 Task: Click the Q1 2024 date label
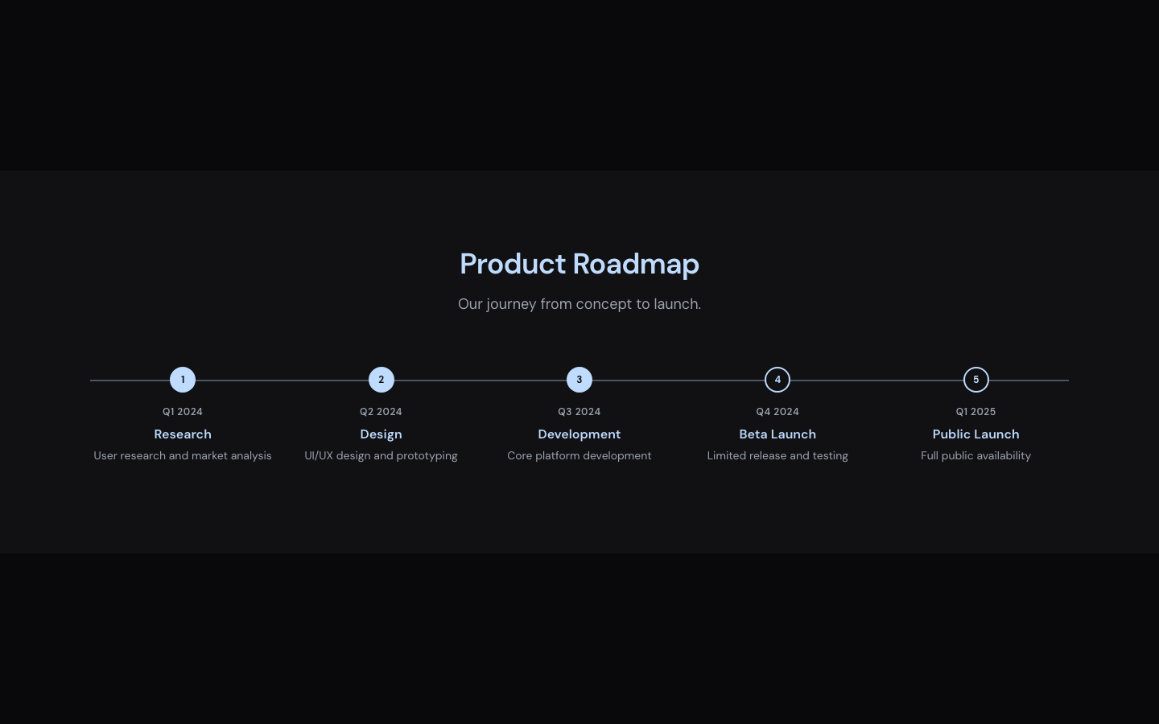tap(183, 412)
